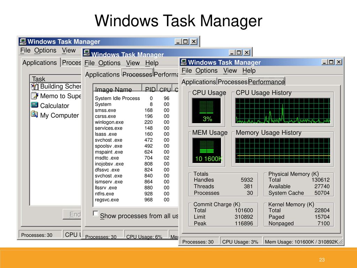The width and height of the screenshot is (357, 268).
Task: Select the services.exe process
Action: [x=135, y=128]
